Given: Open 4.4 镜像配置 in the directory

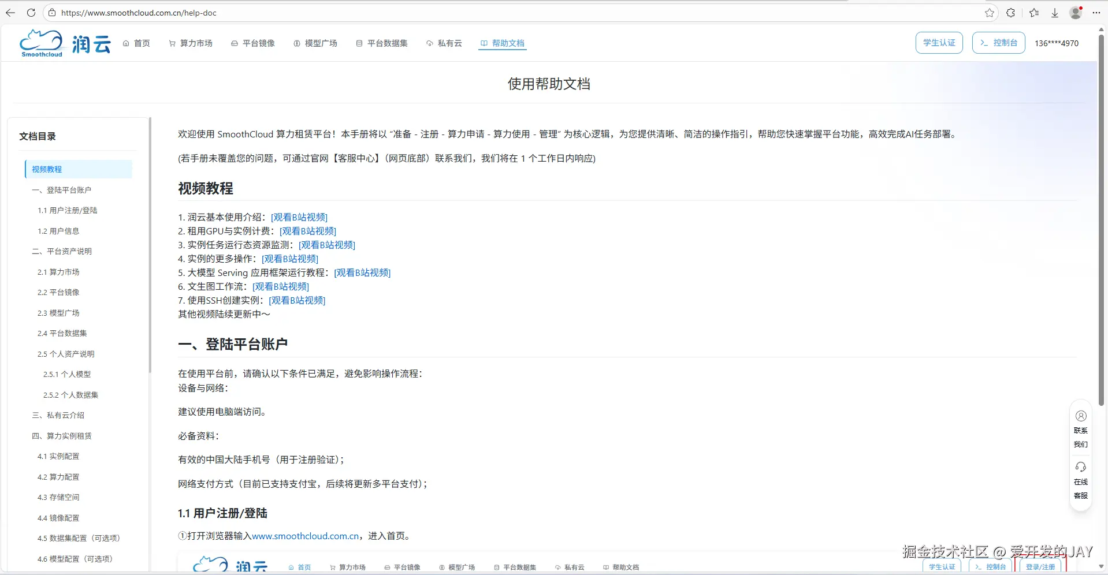Looking at the screenshot, I should (58, 518).
